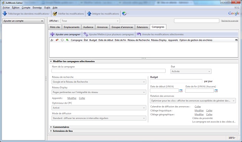This screenshot has width=242, height=142.
Task: Collapse Modifier les campagnes sélectionnées section
Action: coord(51,61)
